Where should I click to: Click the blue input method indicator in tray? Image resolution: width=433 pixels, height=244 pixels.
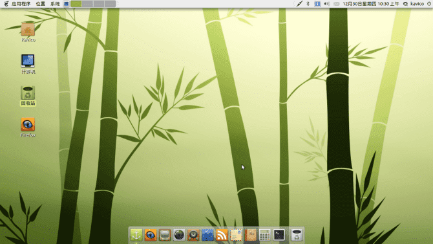point(317,4)
